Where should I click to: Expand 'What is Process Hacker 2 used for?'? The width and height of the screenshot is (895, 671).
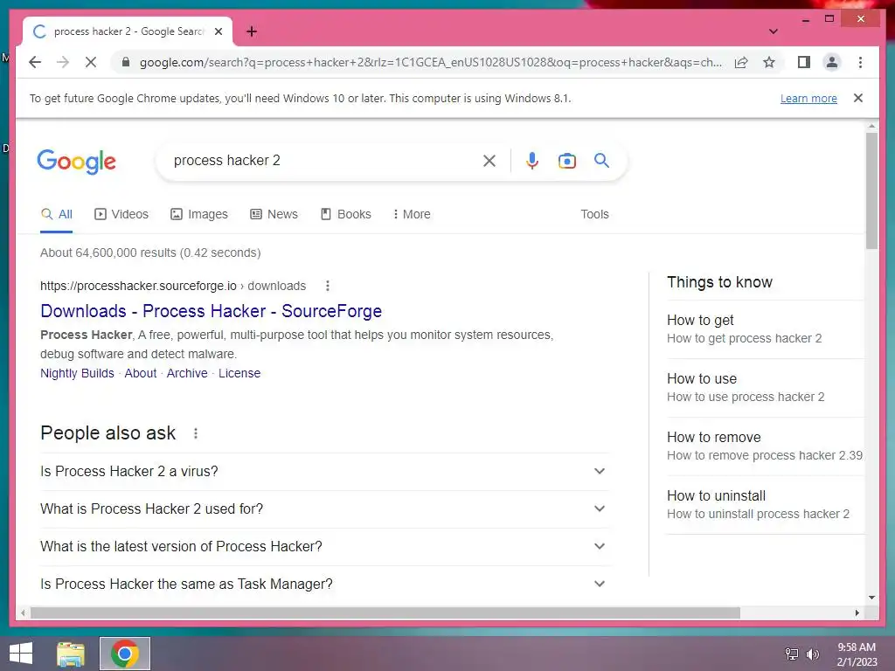pos(324,509)
